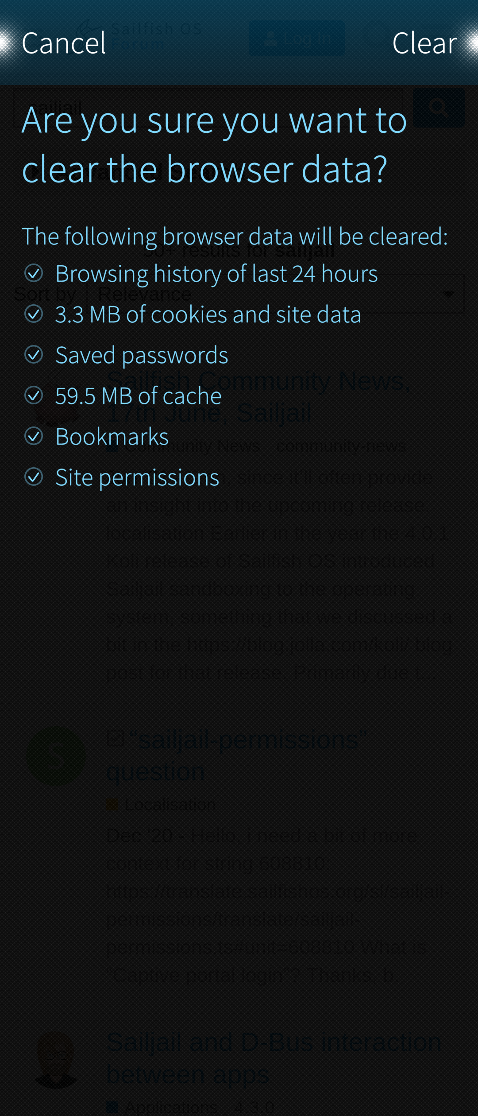Focus the search field containing sailjail

click(x=208, y=108)
